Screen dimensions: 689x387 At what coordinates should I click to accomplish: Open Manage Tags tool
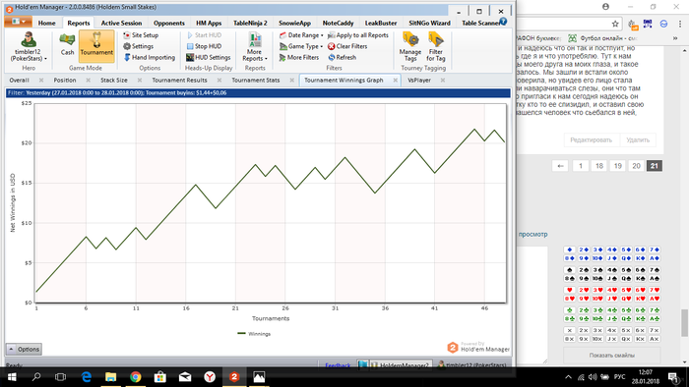(x=410, y=46)
